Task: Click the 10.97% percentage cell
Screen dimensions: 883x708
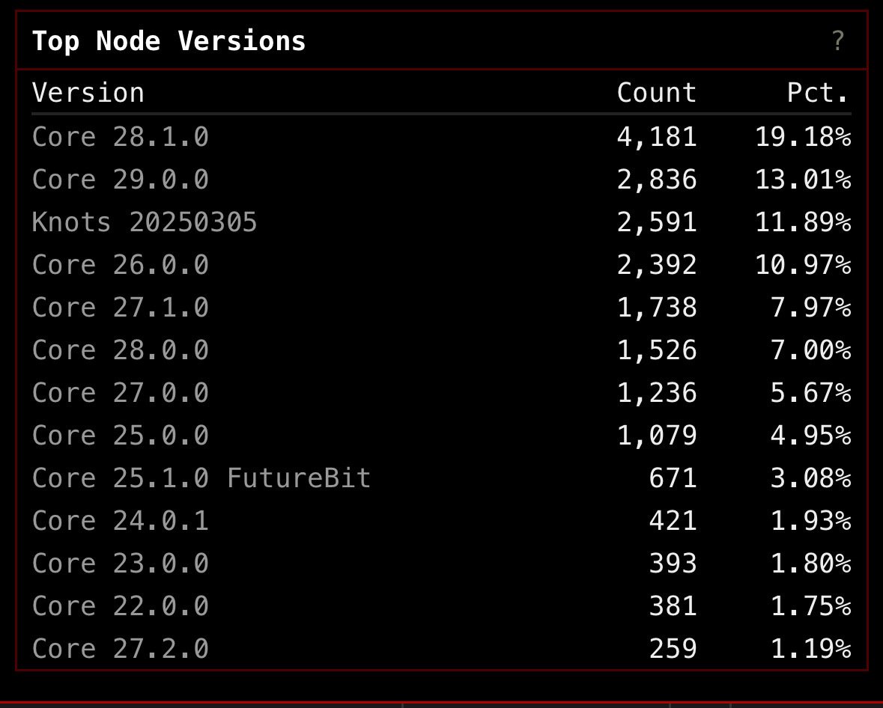Action: coord(803,264)
